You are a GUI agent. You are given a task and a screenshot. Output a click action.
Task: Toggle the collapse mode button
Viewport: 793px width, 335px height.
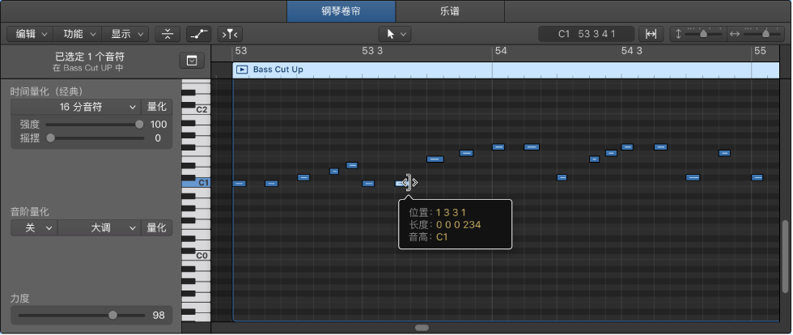168,34
